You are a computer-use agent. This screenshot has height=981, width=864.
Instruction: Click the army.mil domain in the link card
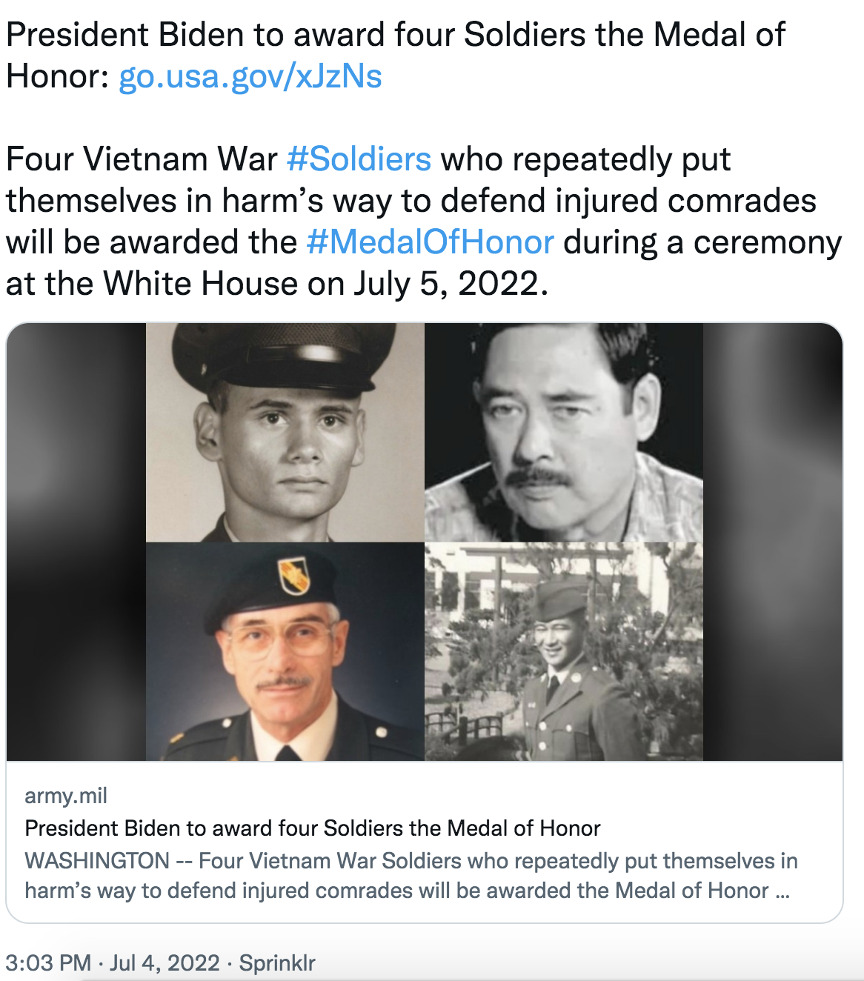click(x=66, y=796)
